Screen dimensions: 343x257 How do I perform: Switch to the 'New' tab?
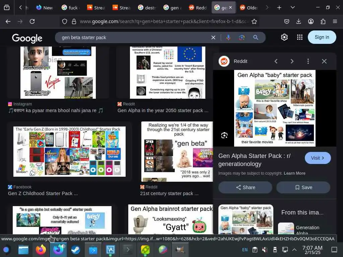45,8
